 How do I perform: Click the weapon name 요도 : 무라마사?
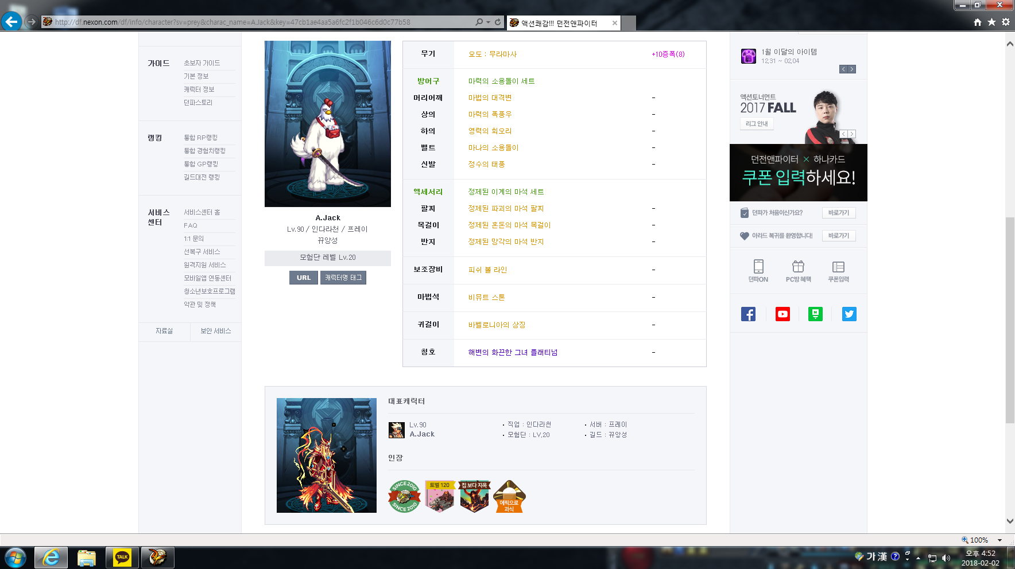pyautogui.click(x=493, y=54)
